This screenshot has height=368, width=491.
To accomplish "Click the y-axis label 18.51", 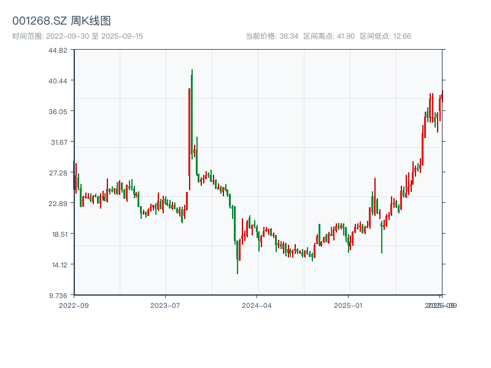I will 60,234.
